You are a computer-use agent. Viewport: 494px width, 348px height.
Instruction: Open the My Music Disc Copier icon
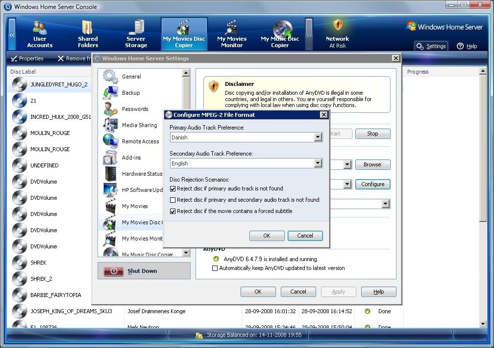click(x=283, y=28)
